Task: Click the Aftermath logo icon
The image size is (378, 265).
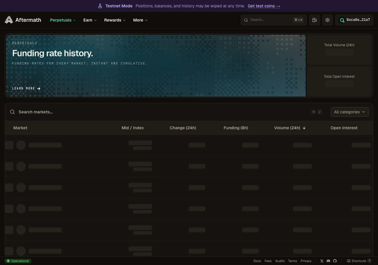Action: [x=9, y=20]
